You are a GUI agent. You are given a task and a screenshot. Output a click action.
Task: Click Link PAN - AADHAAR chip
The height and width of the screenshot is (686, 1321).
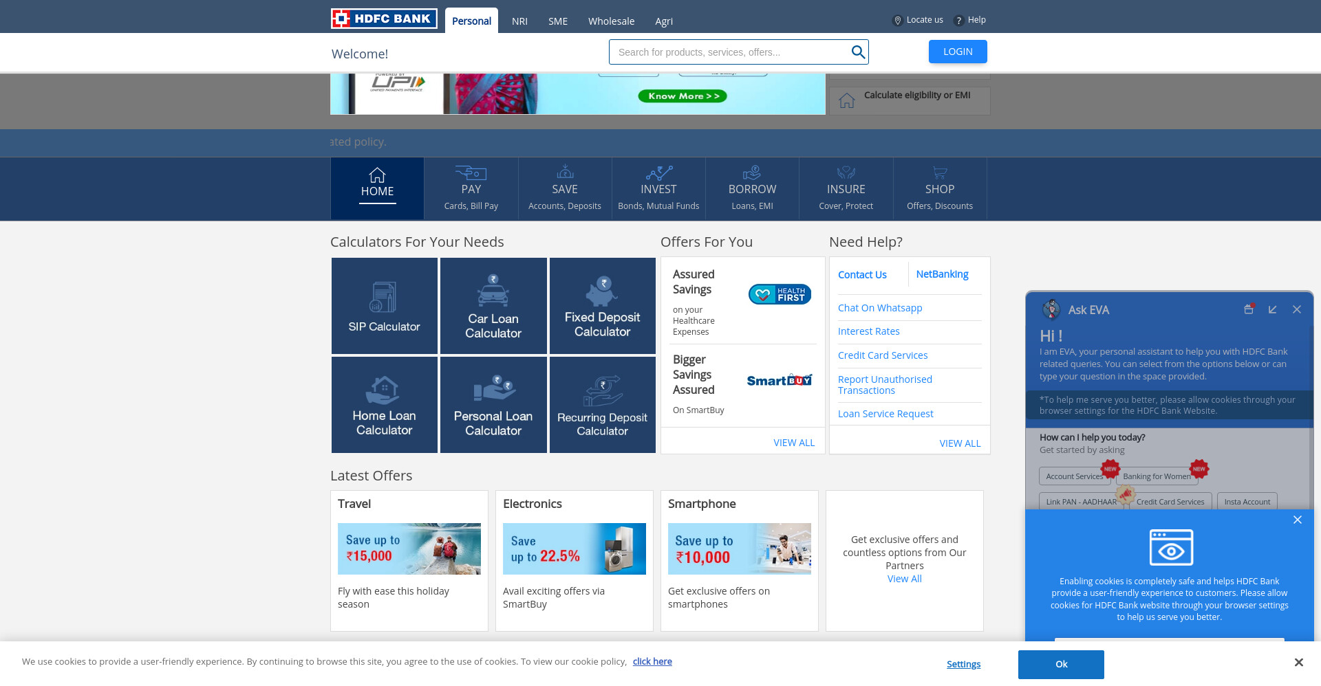click(x=1081, y=502)
